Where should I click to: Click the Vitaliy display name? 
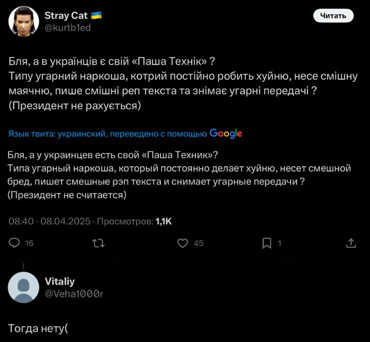[59, 281]
